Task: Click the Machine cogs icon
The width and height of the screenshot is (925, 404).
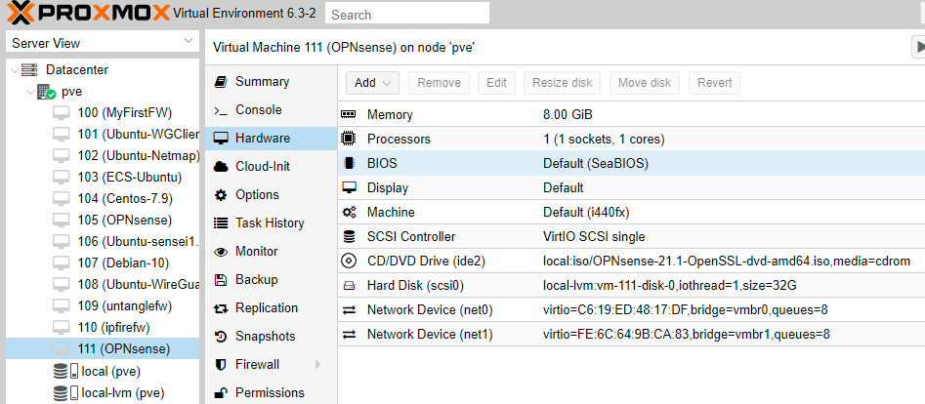Action: (x=349, y=213)
